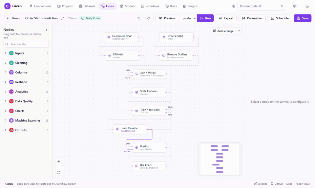315x188 pixels.
Task: Zoom out with the minus button
Action: [x=59, y=167]
